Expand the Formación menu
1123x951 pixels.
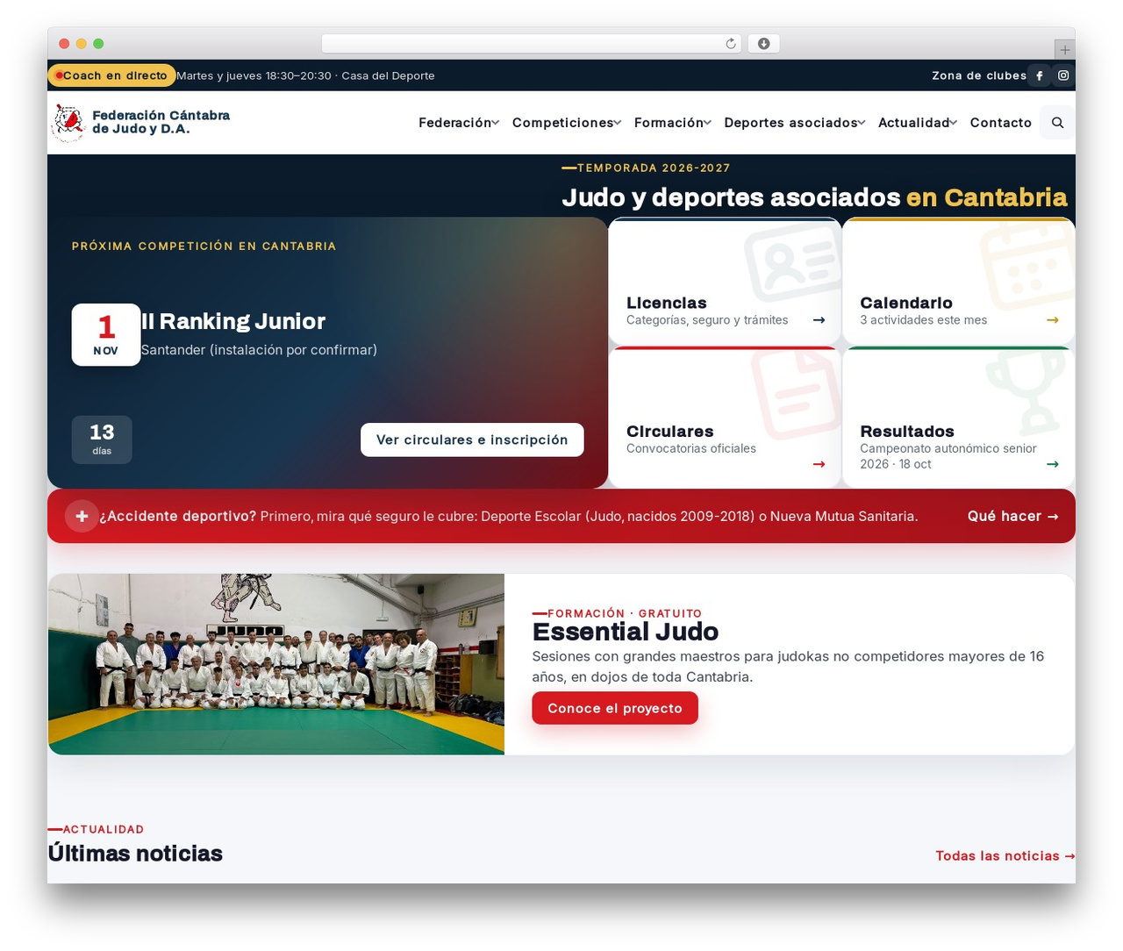pyautogui.click(x=673, y=123)
